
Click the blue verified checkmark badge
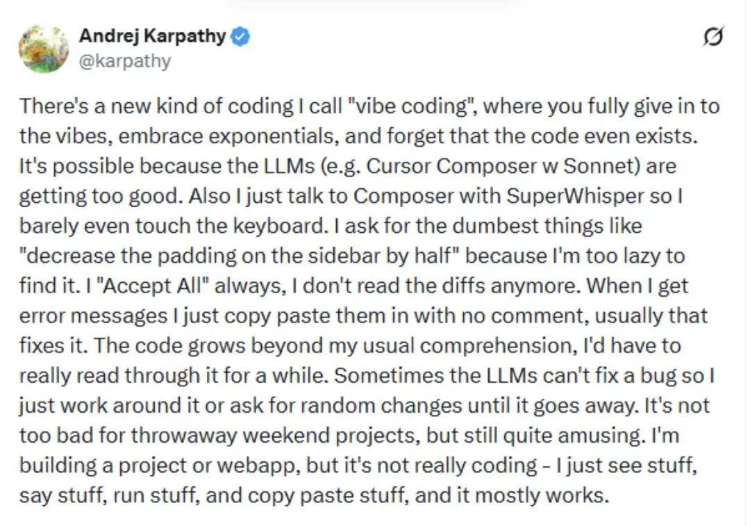[240, 37]
